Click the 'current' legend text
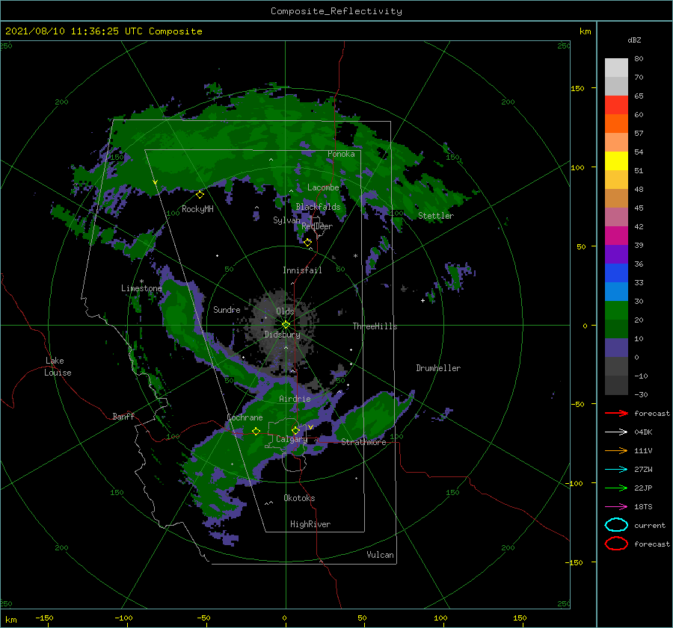The width and height of the screenshot is (673, 628). pyautogui.click(x=650, y=525)
